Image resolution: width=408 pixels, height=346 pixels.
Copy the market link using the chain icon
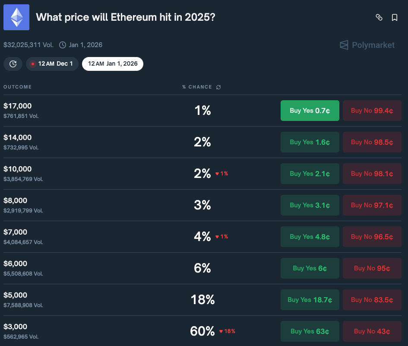[x=379, y=17]
